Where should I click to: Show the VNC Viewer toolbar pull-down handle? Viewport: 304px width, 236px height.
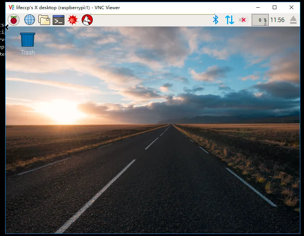(x=153, y=14)
